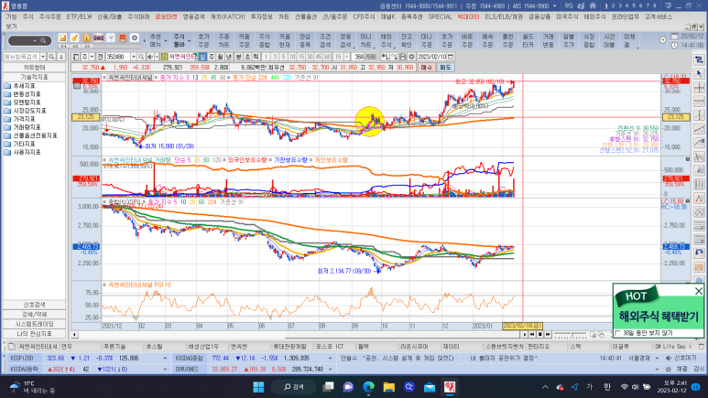Open chart settings gear near date field

(411, 57)
